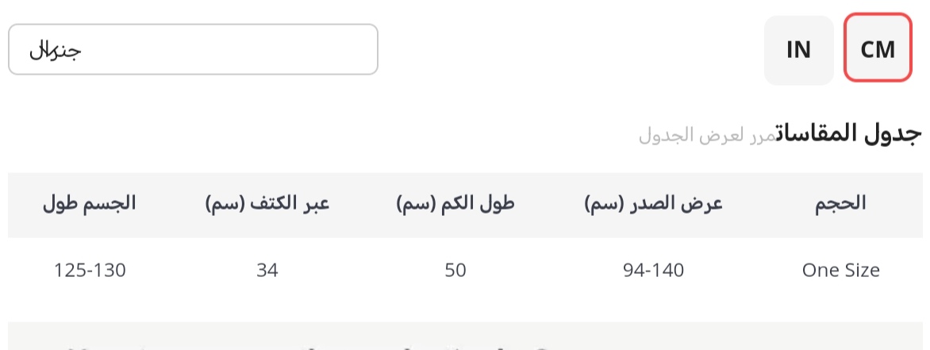Click the sleeve length value 50
Viewport: 930px width, 350px height.
[x=455, y=271]
